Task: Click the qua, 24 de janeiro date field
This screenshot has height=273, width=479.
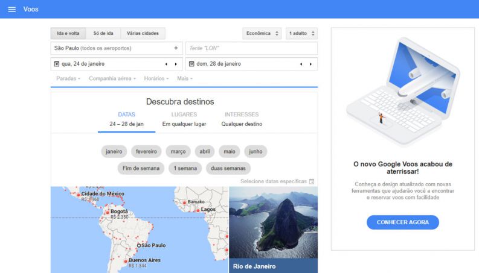Action: (x=117, y=64)
